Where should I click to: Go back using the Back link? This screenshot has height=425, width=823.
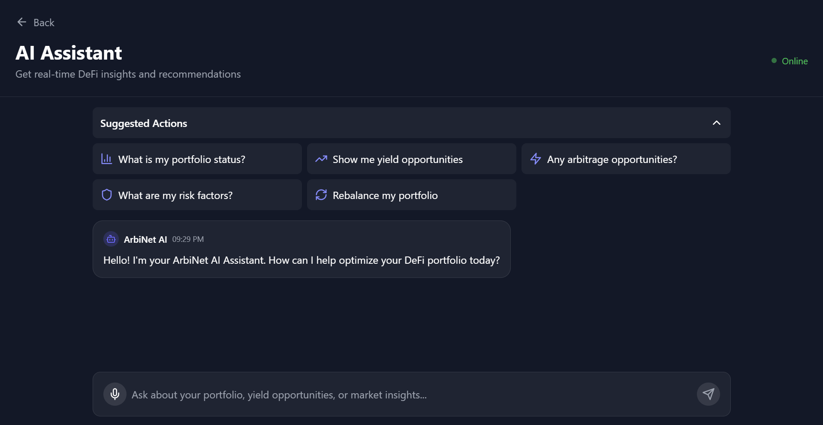(x=44, y=23)
